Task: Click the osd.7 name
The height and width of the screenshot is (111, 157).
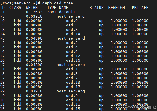Action: (72, 78)
